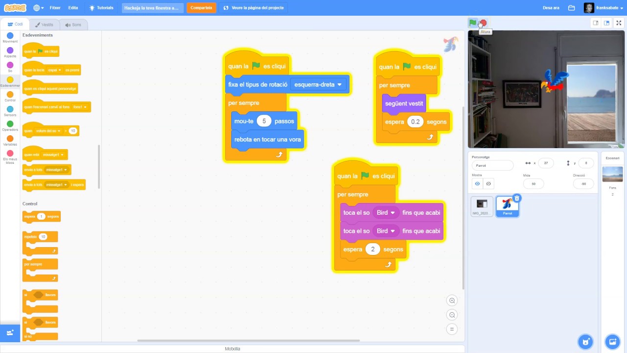
Task: Show the Parrot sprite with the eye toggle
Action: click(477, 183)
